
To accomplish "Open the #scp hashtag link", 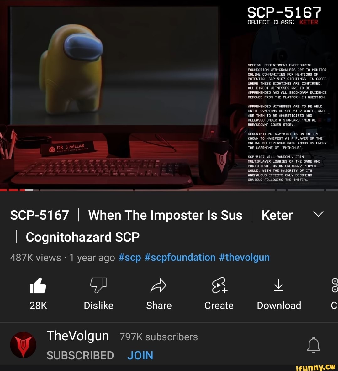I will [130, 258].
